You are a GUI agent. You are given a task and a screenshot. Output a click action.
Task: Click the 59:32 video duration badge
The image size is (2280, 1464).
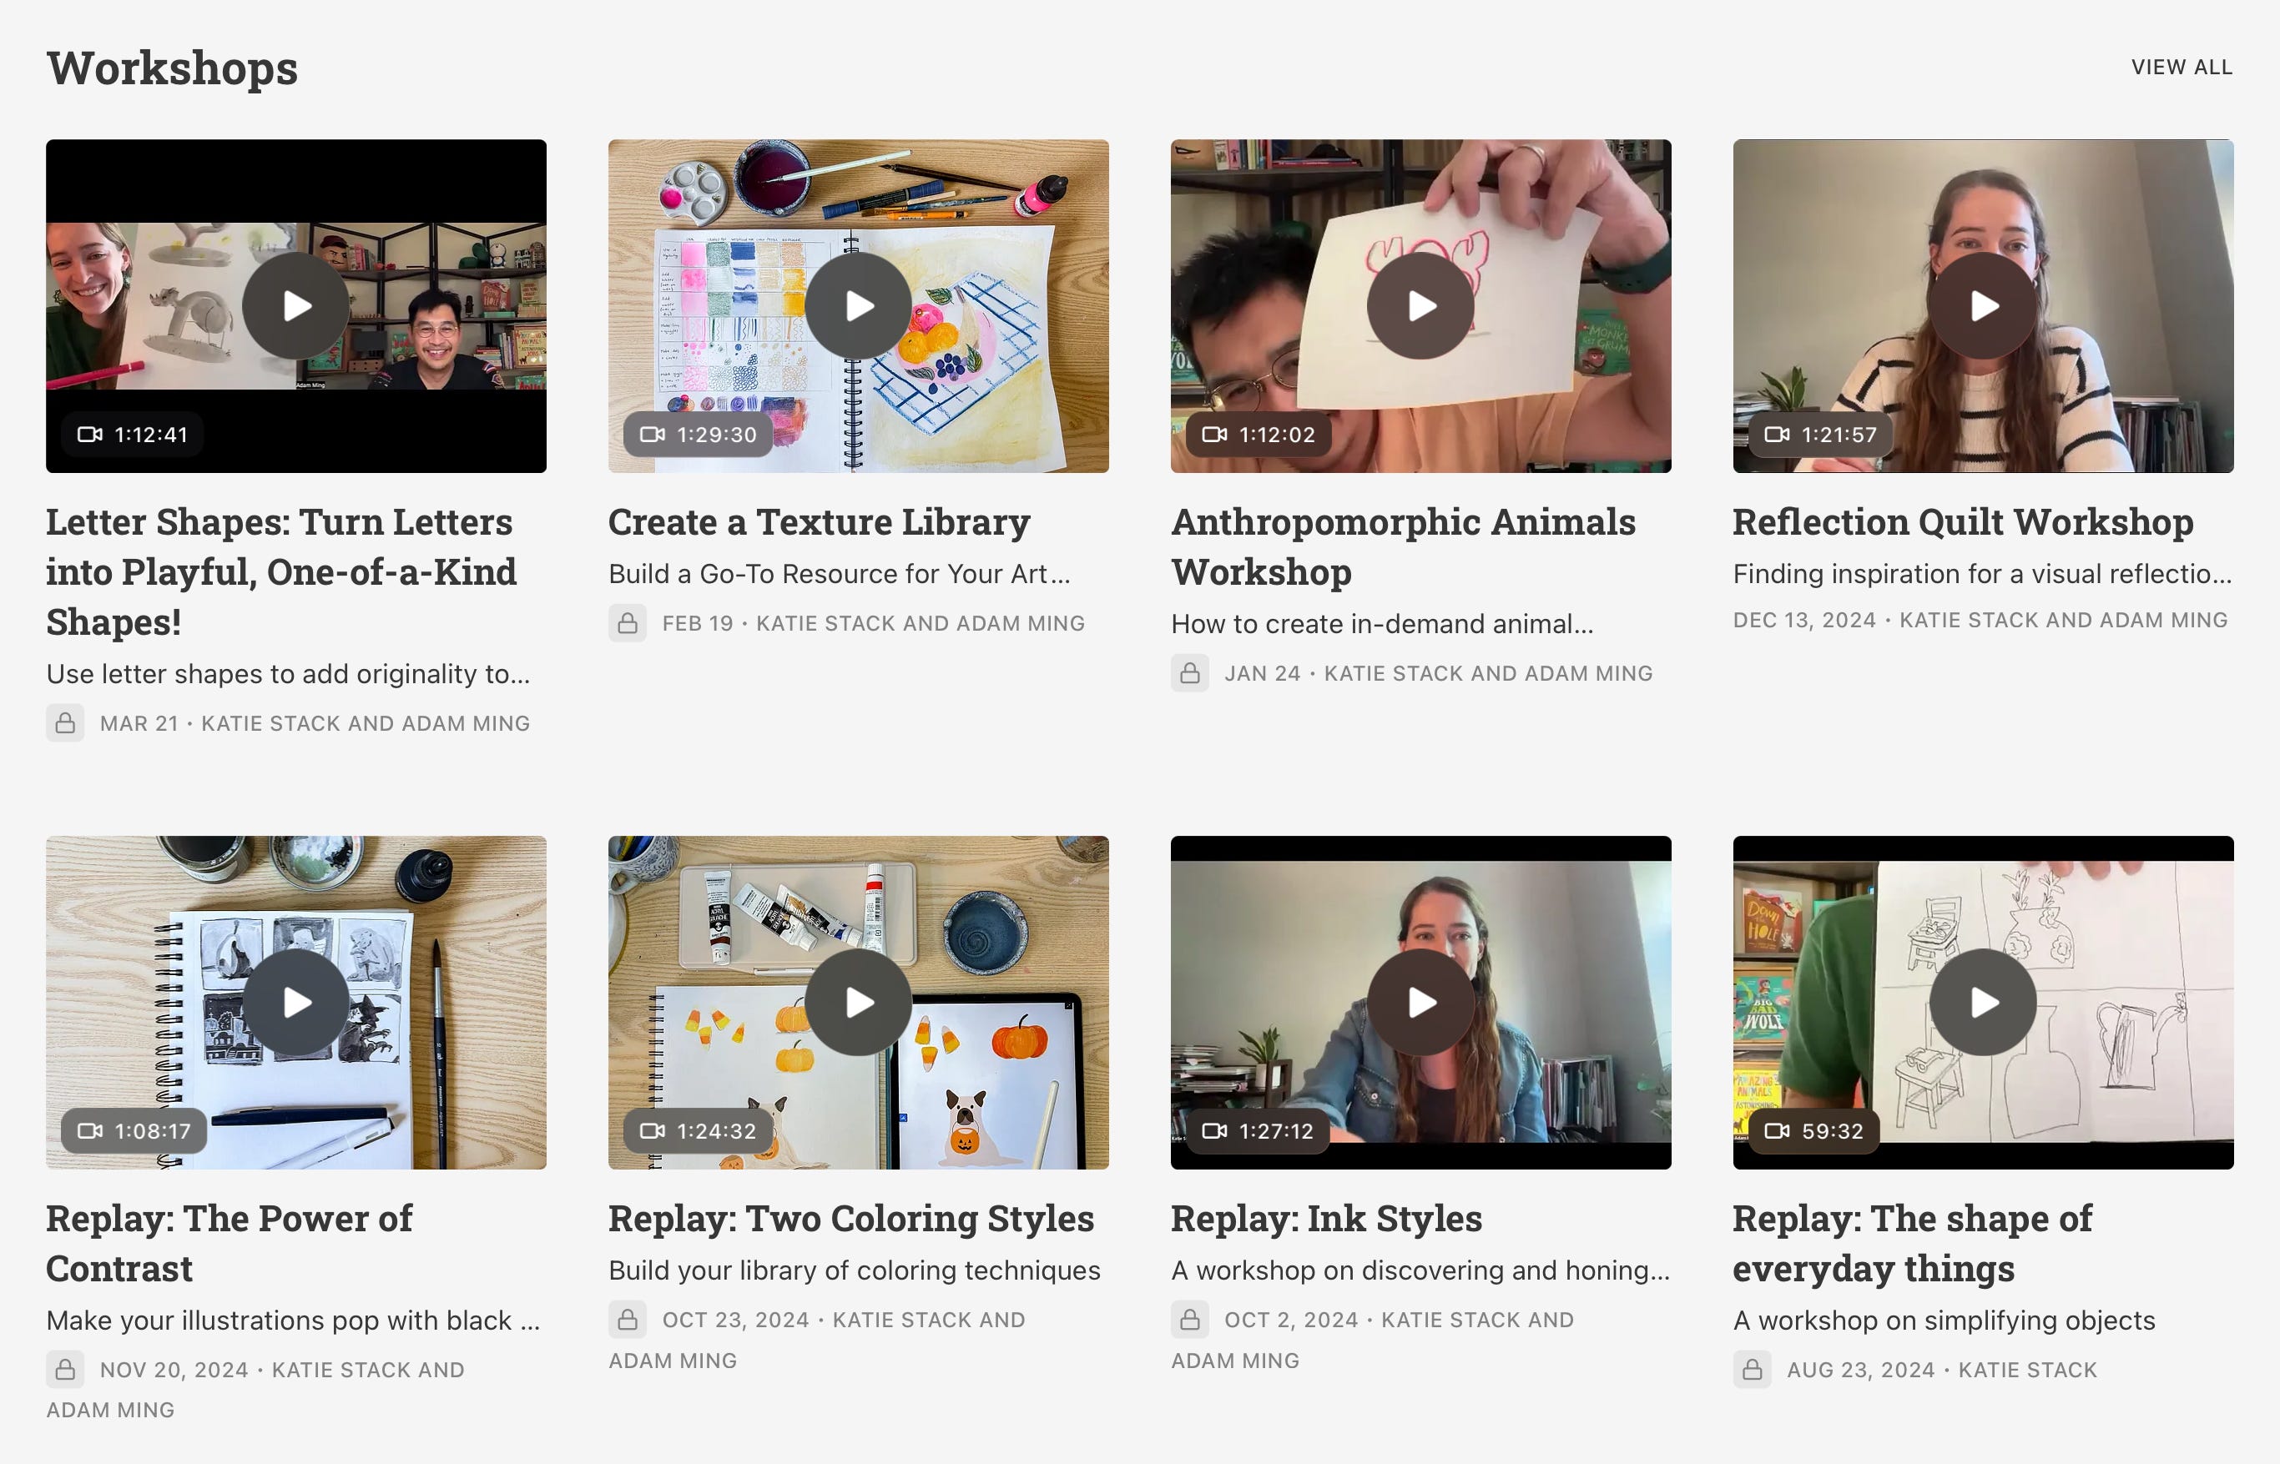[1813, 1131]
